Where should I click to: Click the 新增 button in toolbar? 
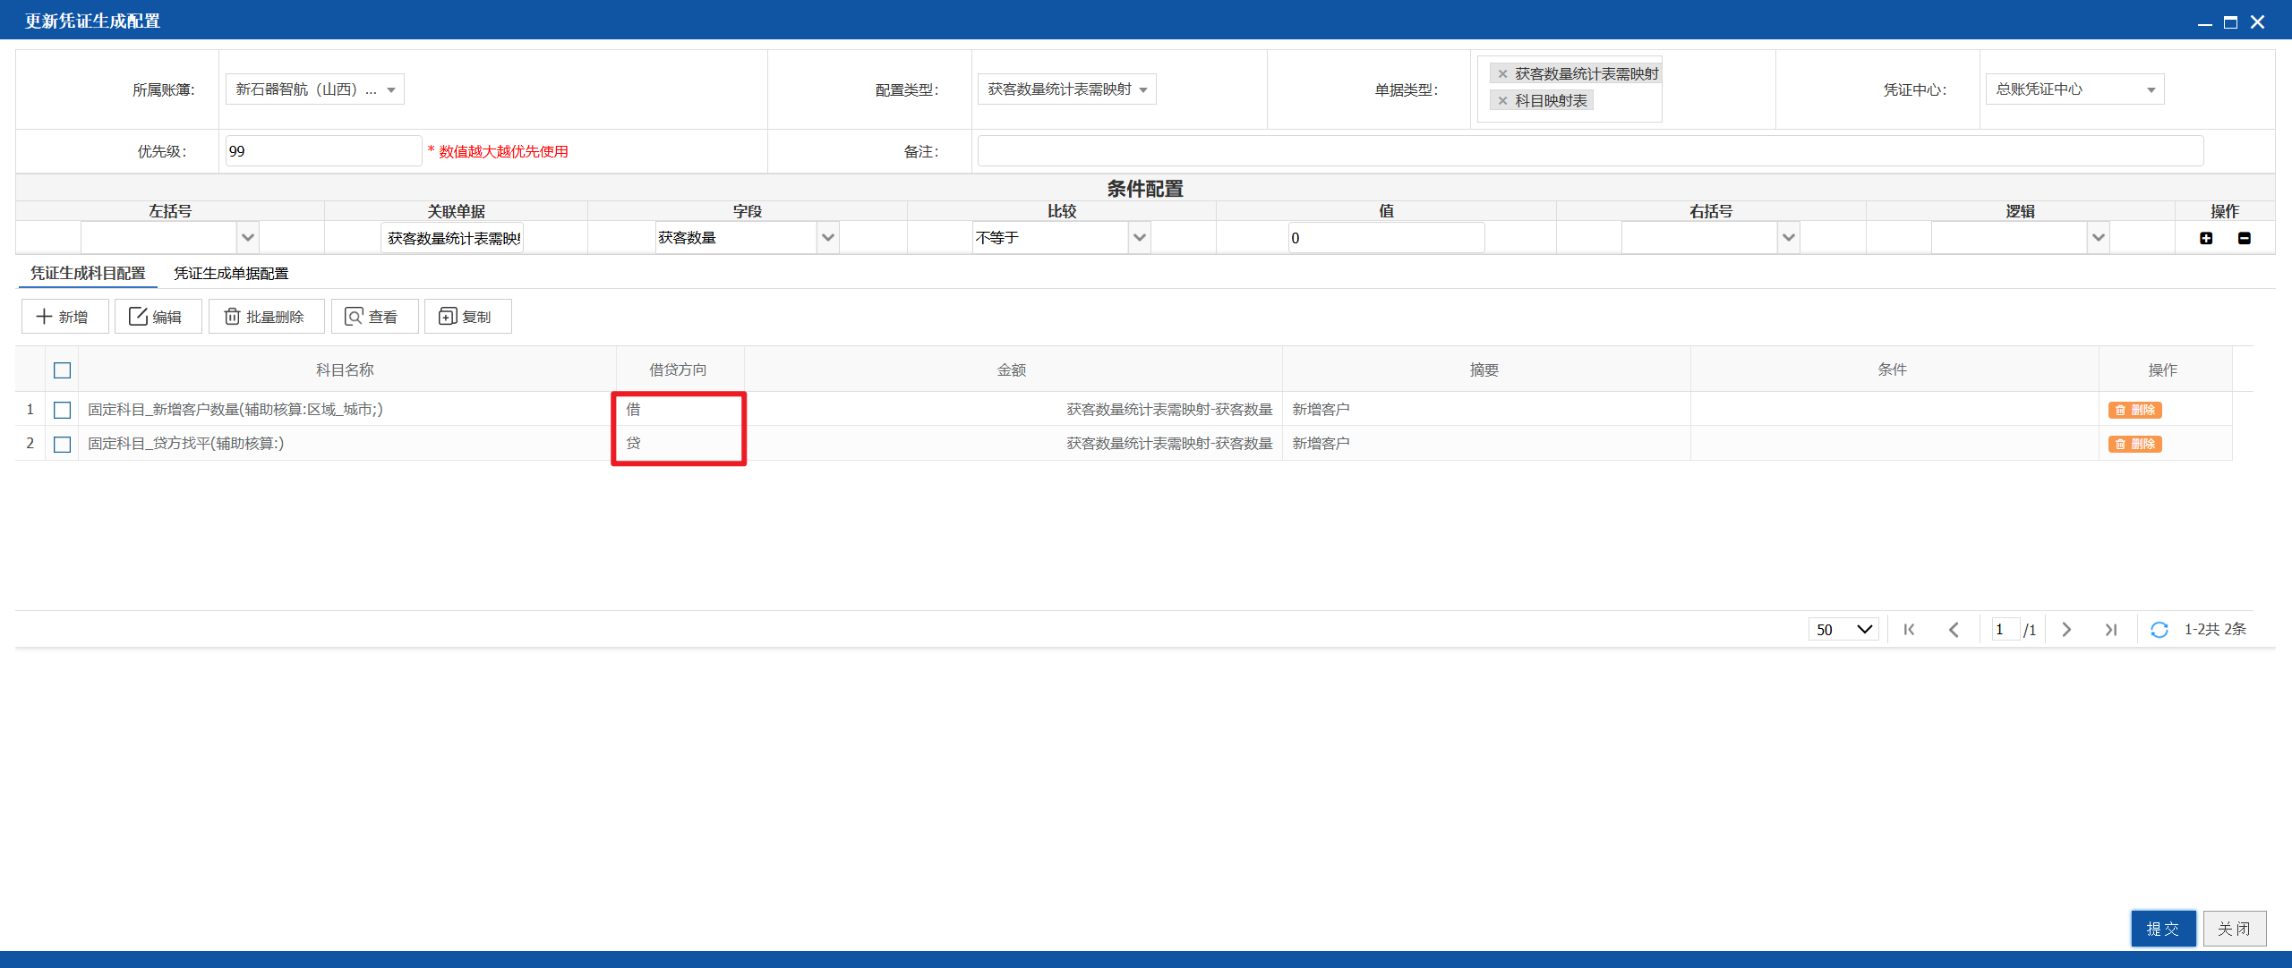click(x=64, y=317)
